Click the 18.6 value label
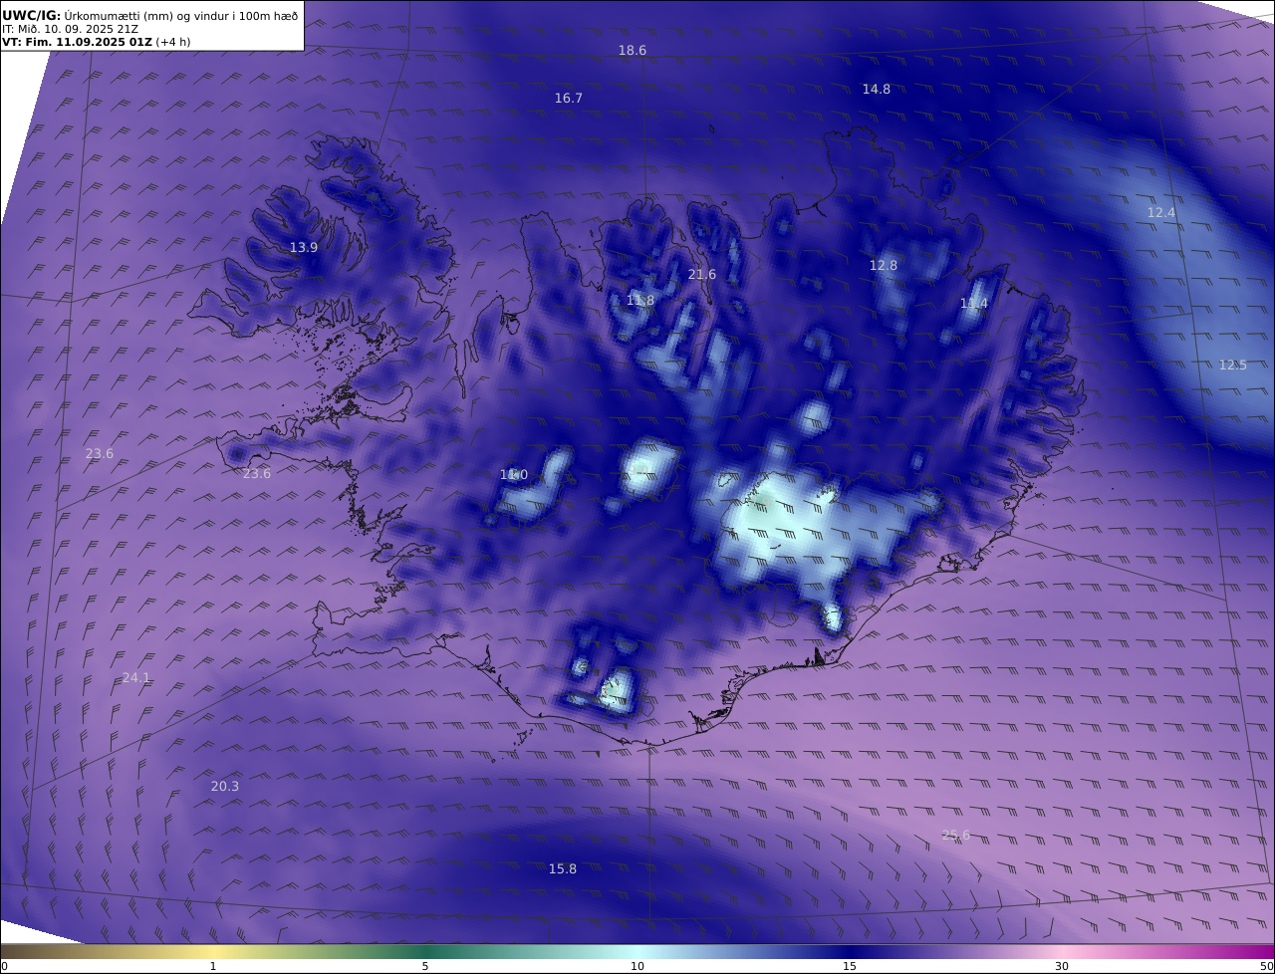The image size is (1275, 974). (633, 50)
